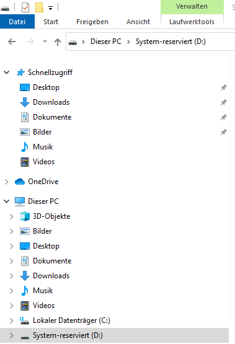This screenshot has height=344, width=235.
Task: Click the Musik note icon under Dieser PC
Action: (25, 291)
